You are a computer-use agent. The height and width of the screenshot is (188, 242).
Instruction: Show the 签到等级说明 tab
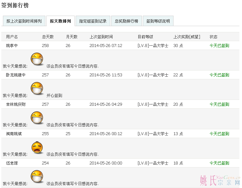coord(158,21)
